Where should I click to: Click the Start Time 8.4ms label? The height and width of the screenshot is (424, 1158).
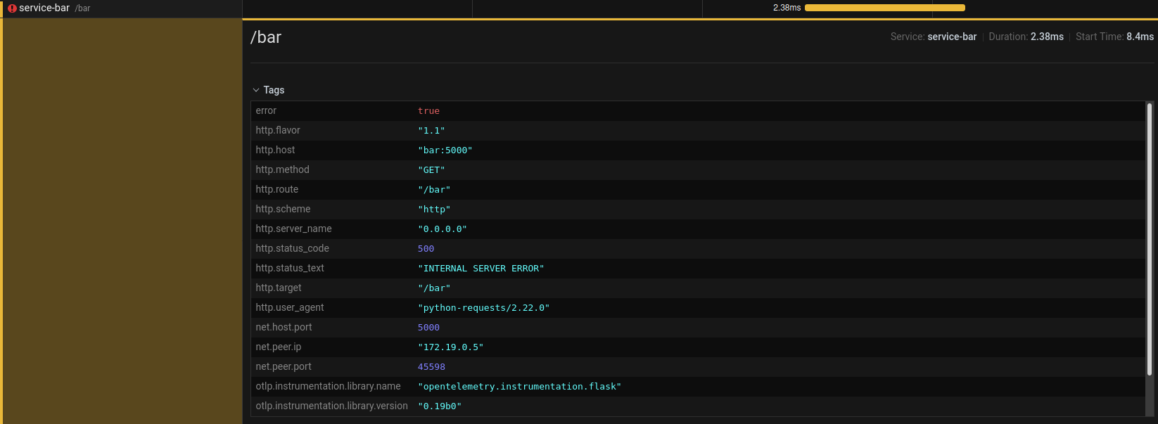1114,37
